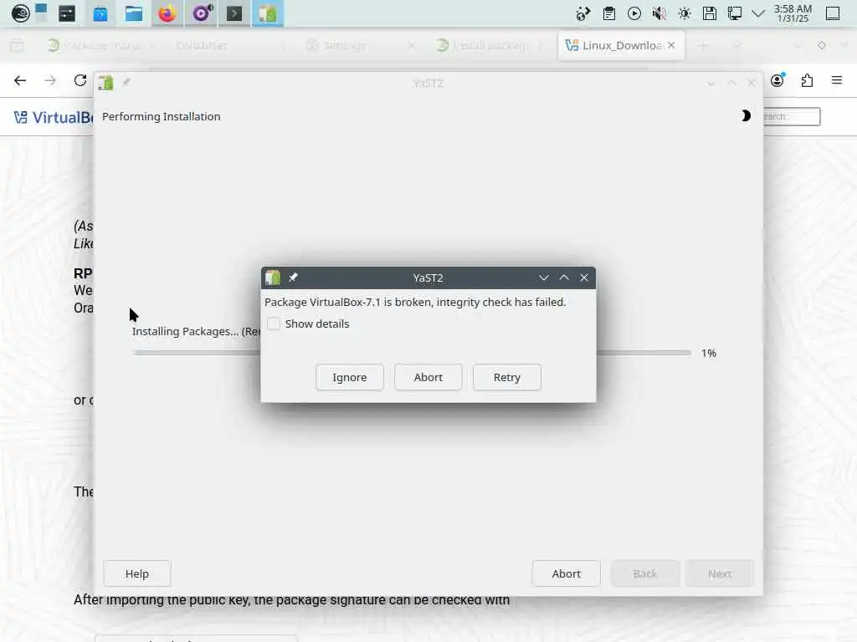The width and height of the screenshot is (857, 642).
Task: Click Help in the installation window
Action: pos(137,573)
